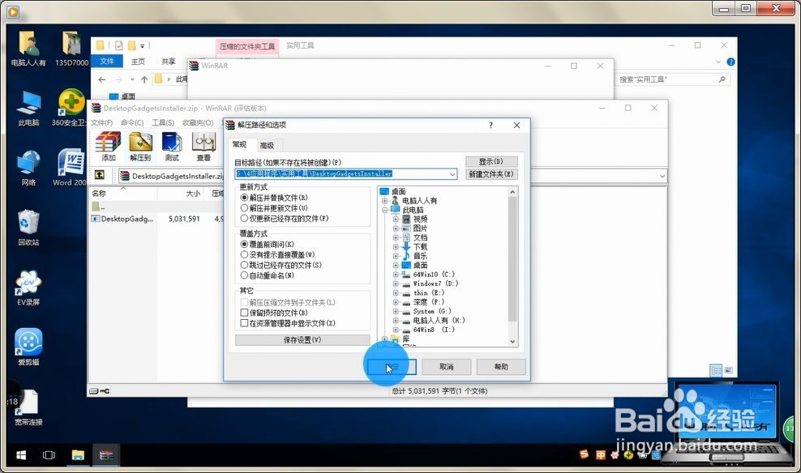Click the dialog's question mark help button
This screenshot has width=801, height=473.
pyautogui.click(x=491, y=125)
